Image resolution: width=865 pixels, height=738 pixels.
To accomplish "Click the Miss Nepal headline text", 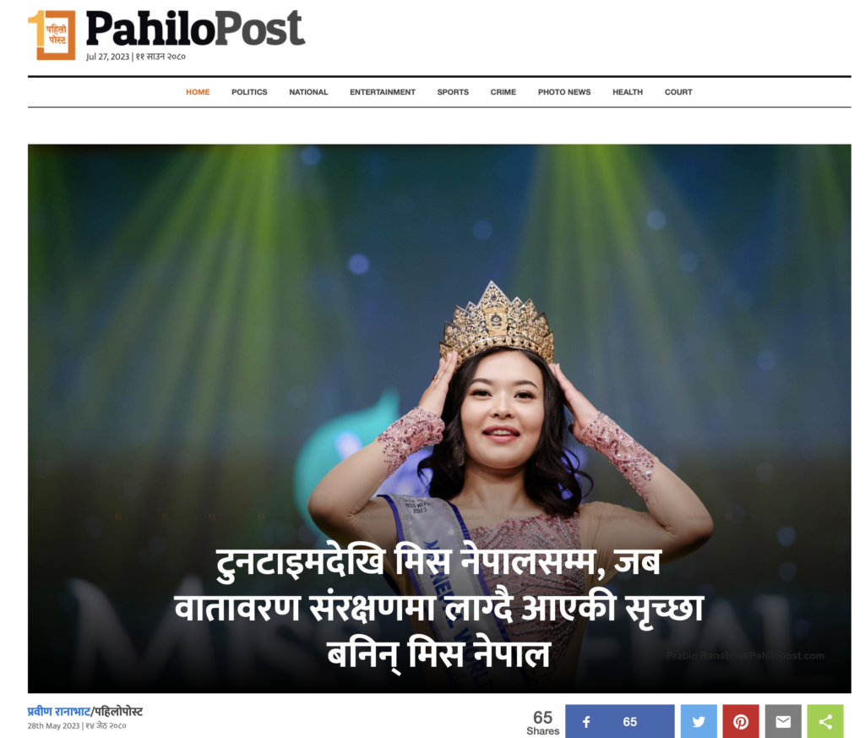I will (x=439, y=609).
